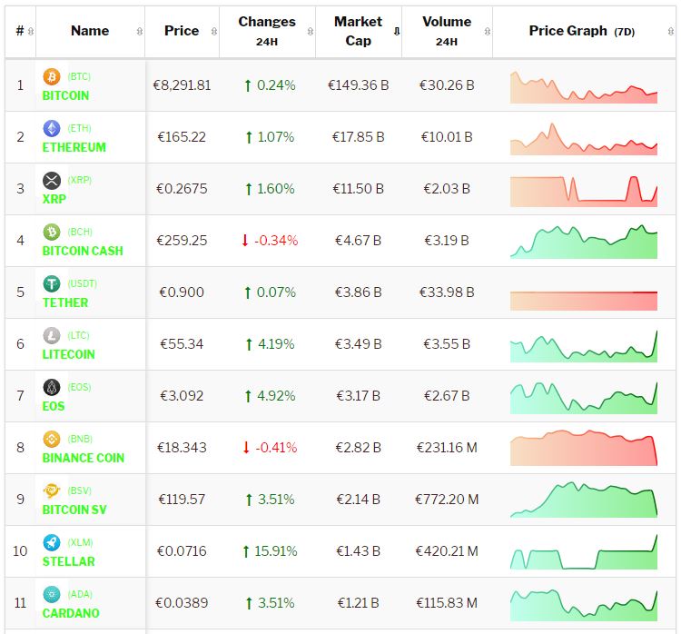Viewport: 681px width, 634px height.
Task: Sort table by Market Cap column
Action: [x=359, y=31]
